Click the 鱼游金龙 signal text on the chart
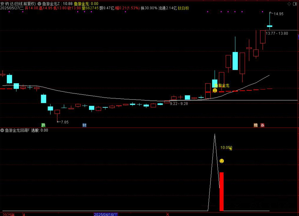The image size is (299, 216). [x=222, y=86]
